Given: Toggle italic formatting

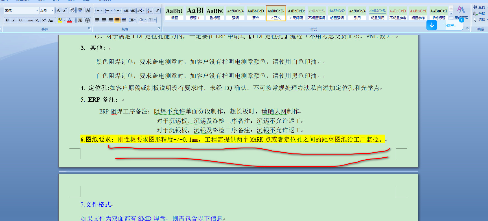Looking at the screenshot, I should click(14, 20).
